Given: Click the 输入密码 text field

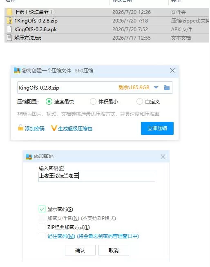Looking at the screenshot, I should point(97,177).
